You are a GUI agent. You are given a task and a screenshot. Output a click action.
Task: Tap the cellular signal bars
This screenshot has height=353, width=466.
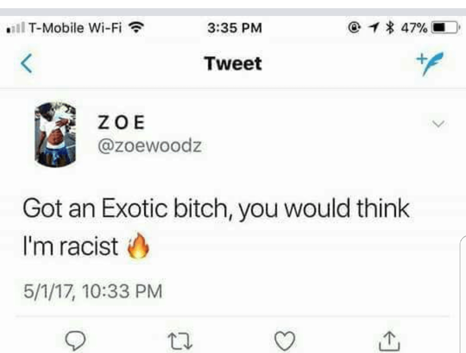[16, 28]
